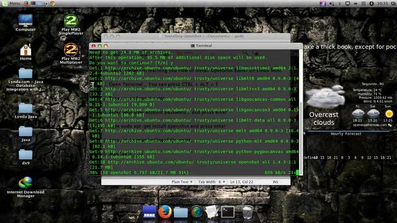Open the Terminal icon in dock
The image size is (397, 223).
(228, 212)
